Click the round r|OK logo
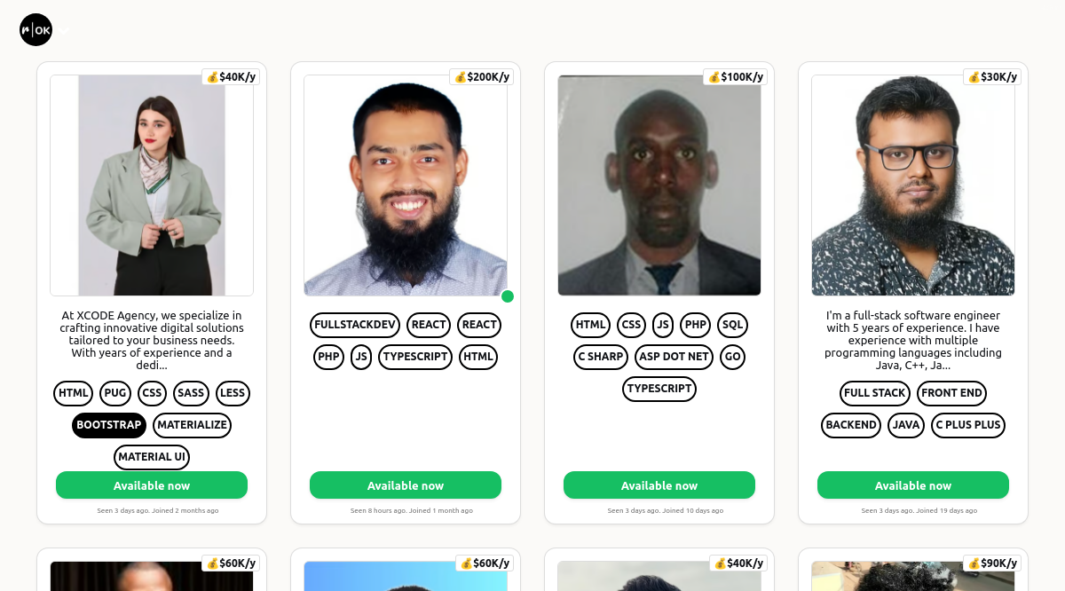1065x591 pixels. 36,30
